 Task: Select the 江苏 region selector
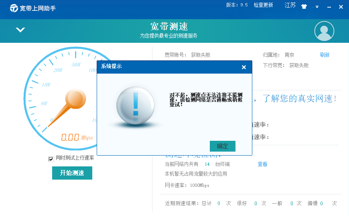pyautogui.click(x=290, y=5)
